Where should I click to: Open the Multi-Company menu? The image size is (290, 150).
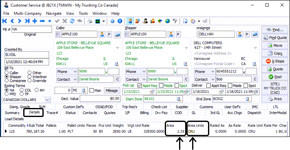pos(28,13)
